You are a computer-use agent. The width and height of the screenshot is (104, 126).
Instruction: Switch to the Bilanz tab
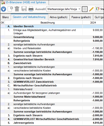(x=5, y=17)
